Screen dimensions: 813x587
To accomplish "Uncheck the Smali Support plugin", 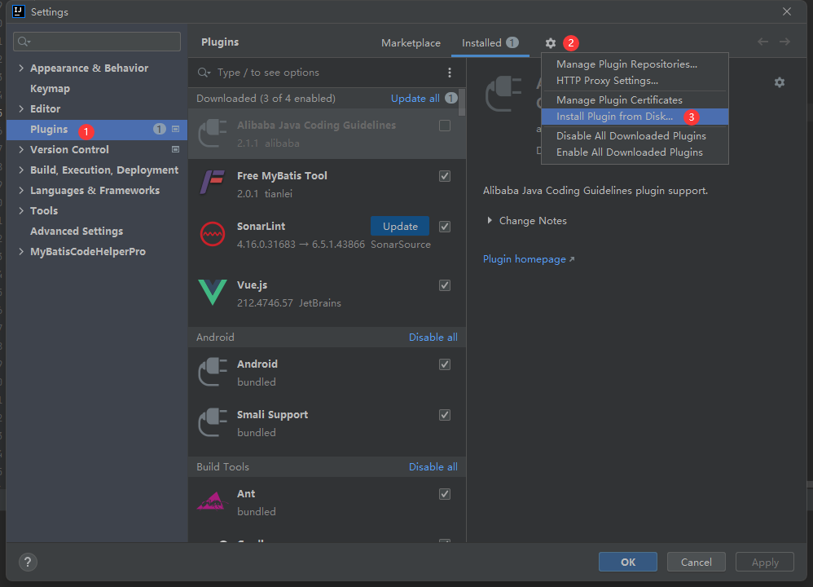I will [444, 415].
